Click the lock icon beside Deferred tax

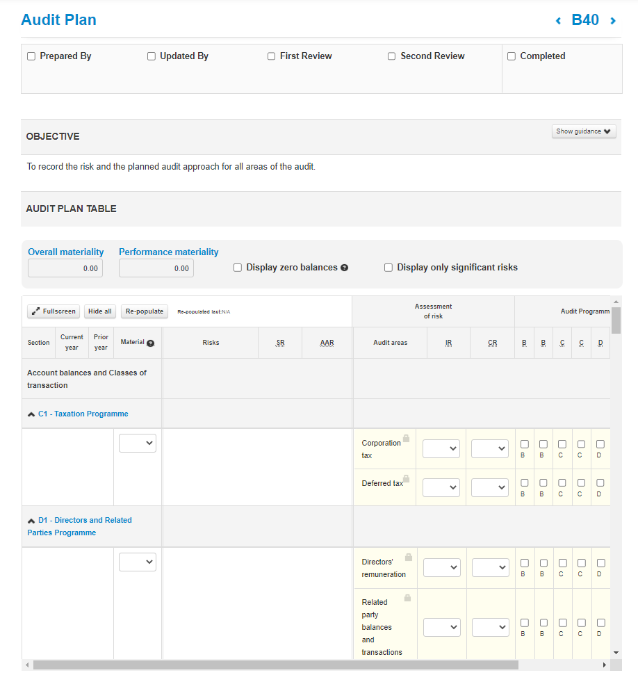tap(407, 478)
